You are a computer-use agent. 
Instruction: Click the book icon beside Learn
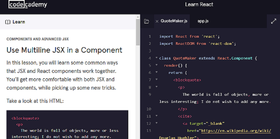[x=8, y=22]
